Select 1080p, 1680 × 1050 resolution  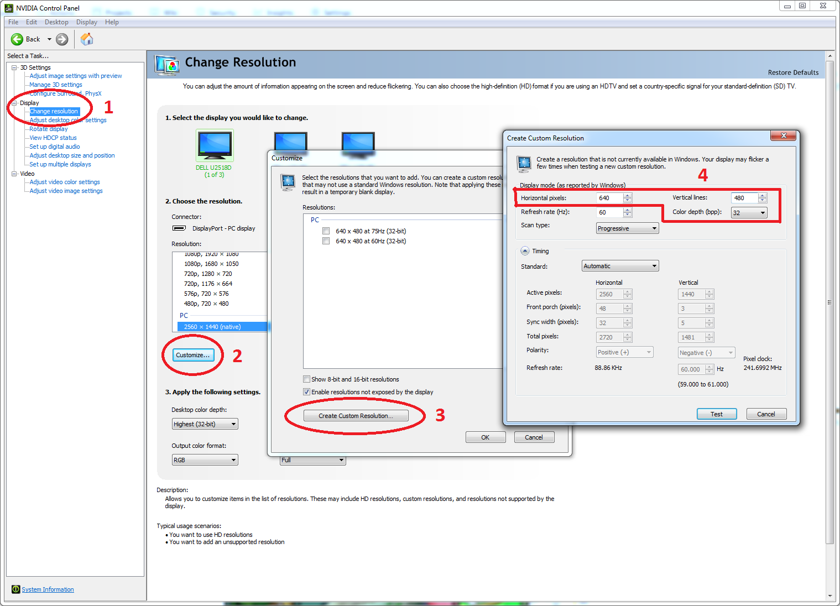coord(211,264)
